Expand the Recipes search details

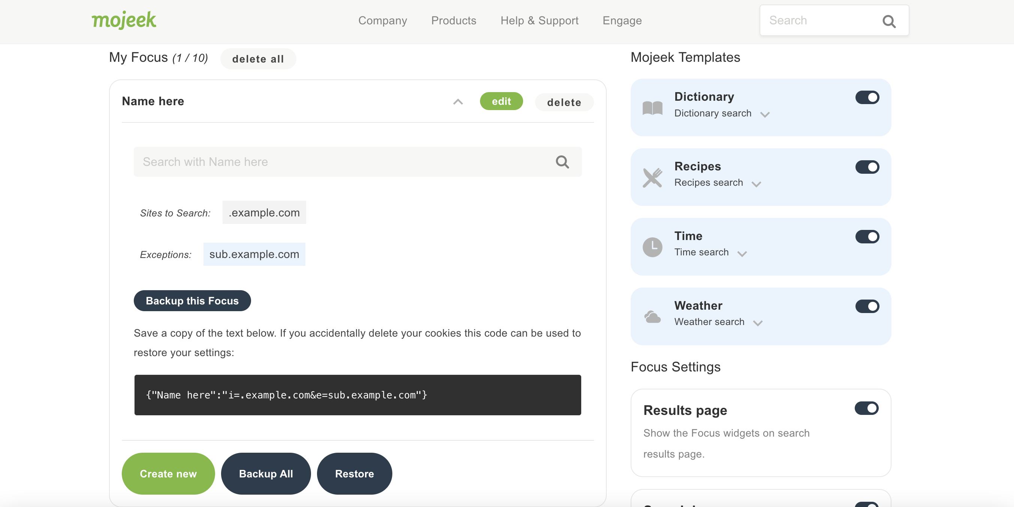[756, 184]
